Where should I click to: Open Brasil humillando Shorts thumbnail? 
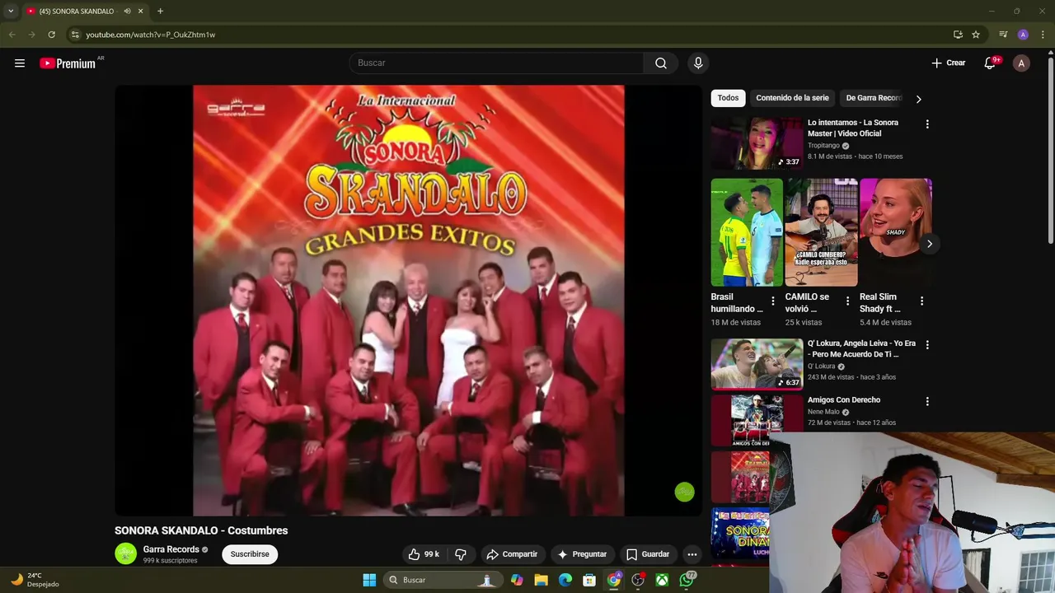pos(747,232)
